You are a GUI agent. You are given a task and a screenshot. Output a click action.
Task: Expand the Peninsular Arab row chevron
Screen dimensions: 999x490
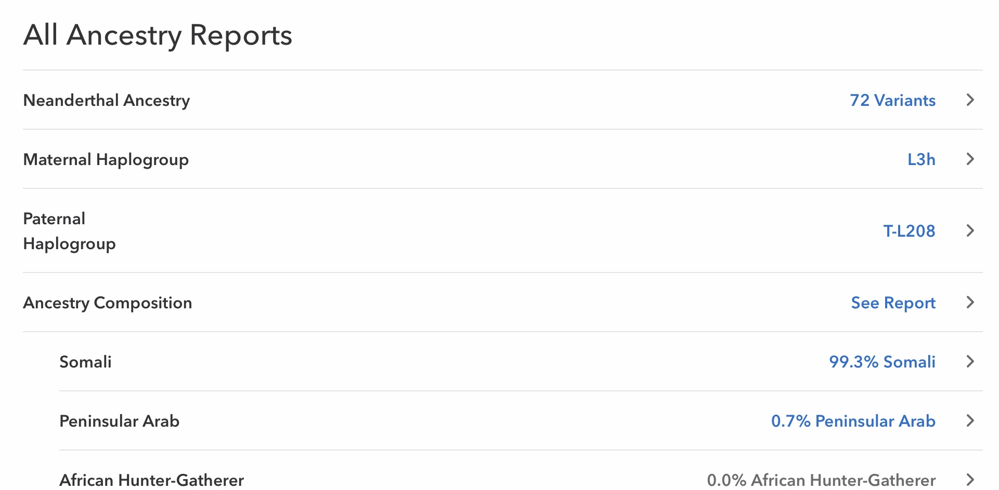coord(970,420)
